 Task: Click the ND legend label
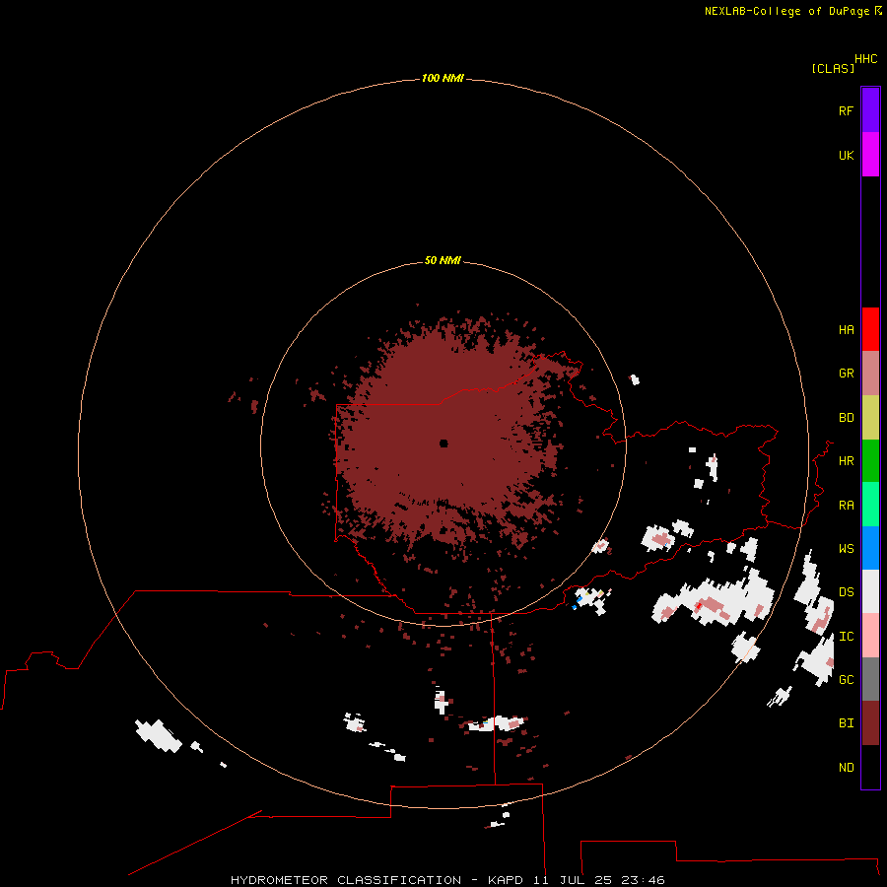(846, 767)
